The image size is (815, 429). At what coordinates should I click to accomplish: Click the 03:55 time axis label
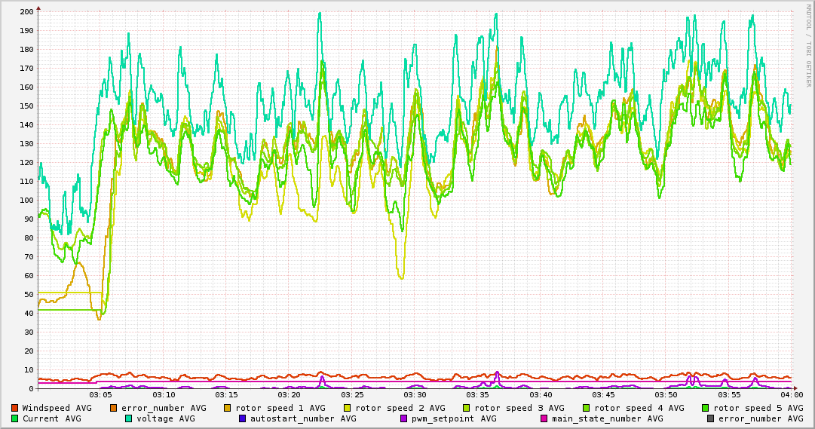729,395
